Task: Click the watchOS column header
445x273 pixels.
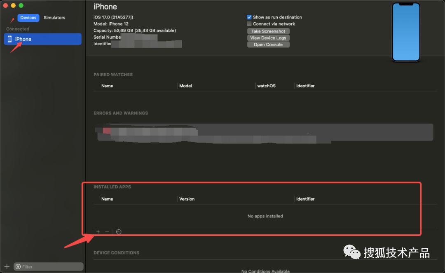Action: point(266,86)
